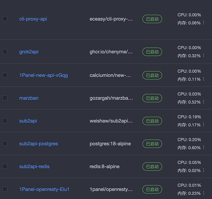
Task: Select the marzban container checkbox
Action: pyautogui.click(x=5, y=98)
